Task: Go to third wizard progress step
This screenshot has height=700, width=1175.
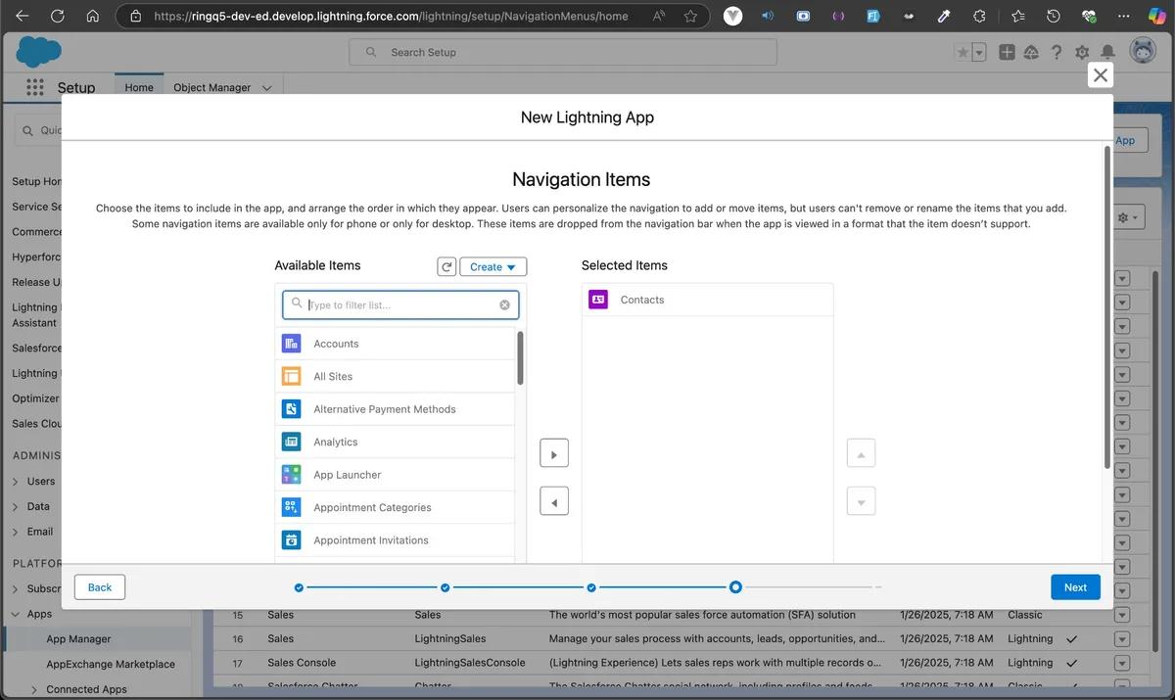Action: [x=591, y=587]
